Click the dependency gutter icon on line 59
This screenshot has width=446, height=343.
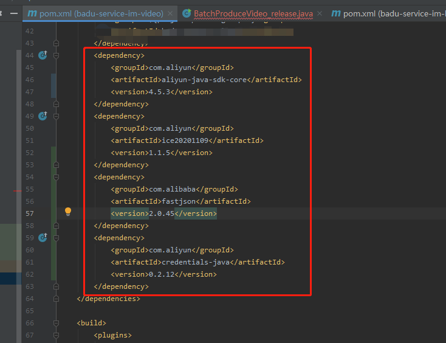pyautogui.click(x=43, y=237)
